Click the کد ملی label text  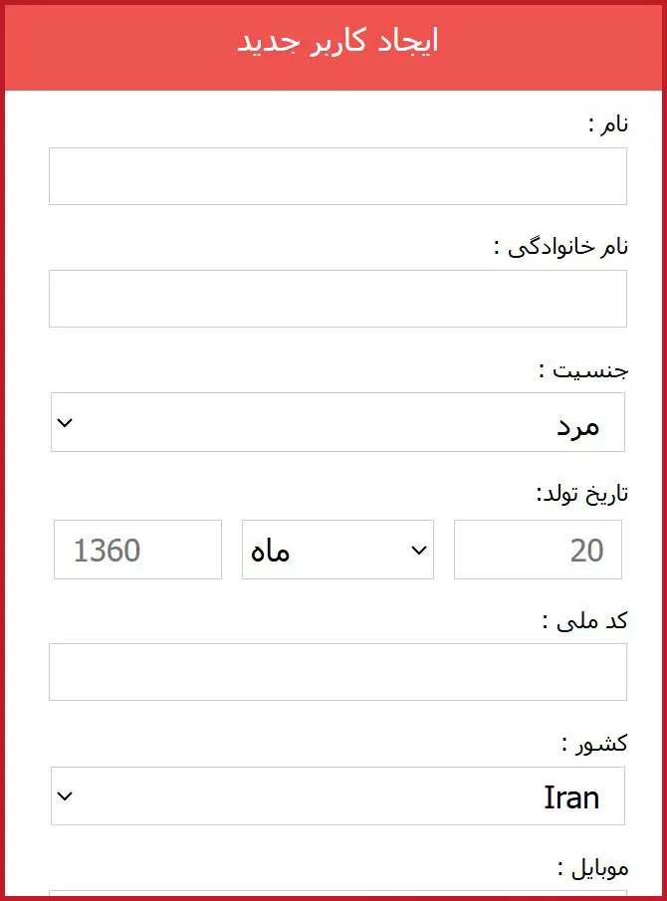click(x=585, y=620)
